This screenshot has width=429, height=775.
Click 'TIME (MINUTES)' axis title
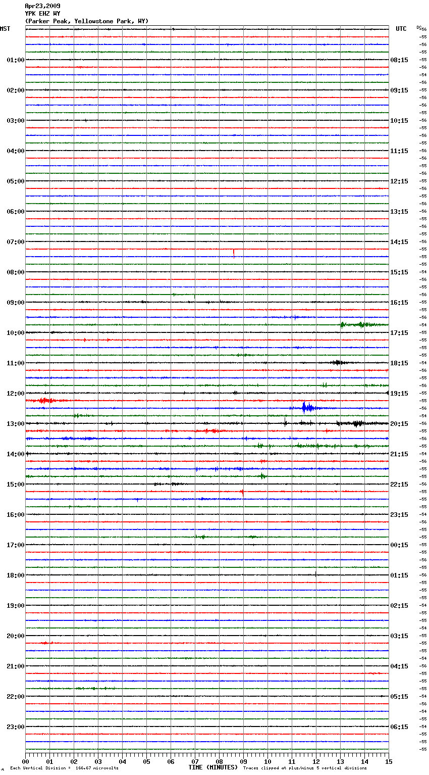point(213,767)
